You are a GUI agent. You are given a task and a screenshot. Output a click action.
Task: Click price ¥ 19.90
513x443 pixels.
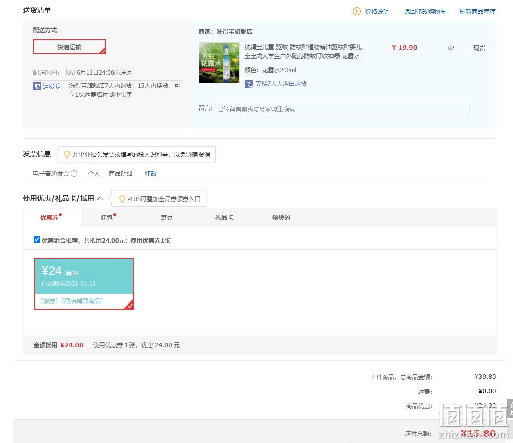405,48
